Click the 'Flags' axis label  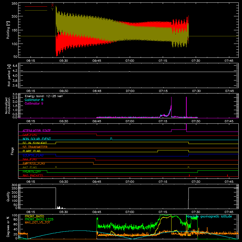point(12,151)
